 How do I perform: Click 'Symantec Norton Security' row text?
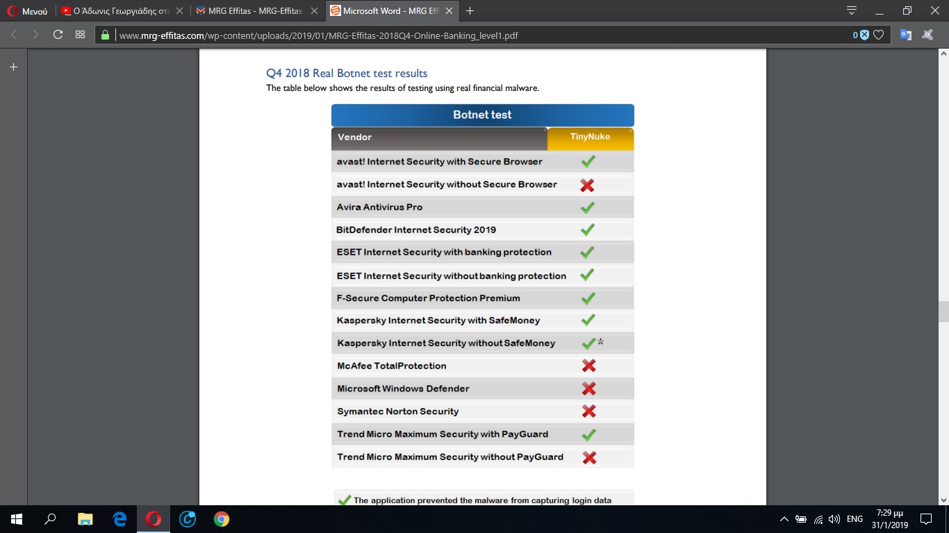[x=398, y=412]
